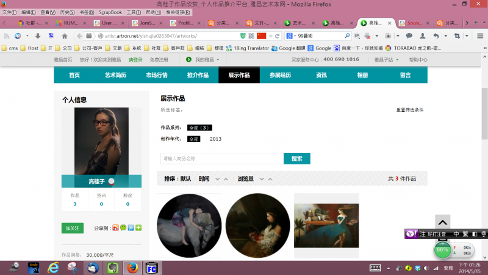Reload the page with refresh icon
This screenshot has width=488, height=275.
[x=277, y=36]
